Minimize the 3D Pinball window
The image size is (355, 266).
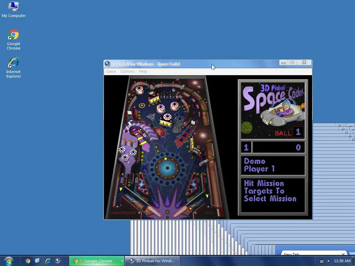283,63
